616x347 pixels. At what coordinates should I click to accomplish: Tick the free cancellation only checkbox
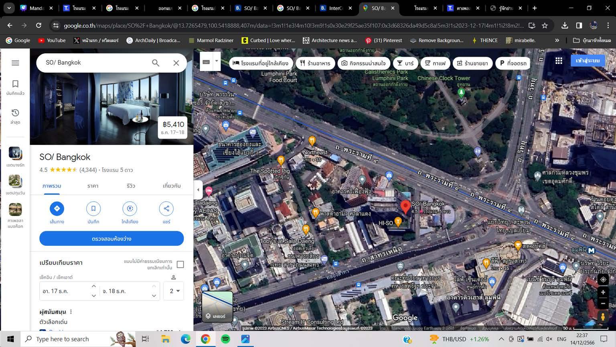(x=180, y=264)
